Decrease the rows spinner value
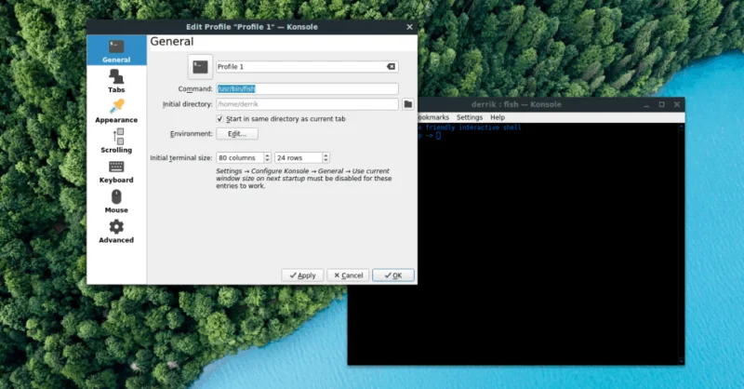 (325, 160)
